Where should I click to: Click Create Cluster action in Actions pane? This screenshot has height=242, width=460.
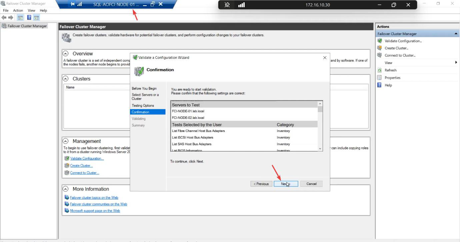(396, 48)
